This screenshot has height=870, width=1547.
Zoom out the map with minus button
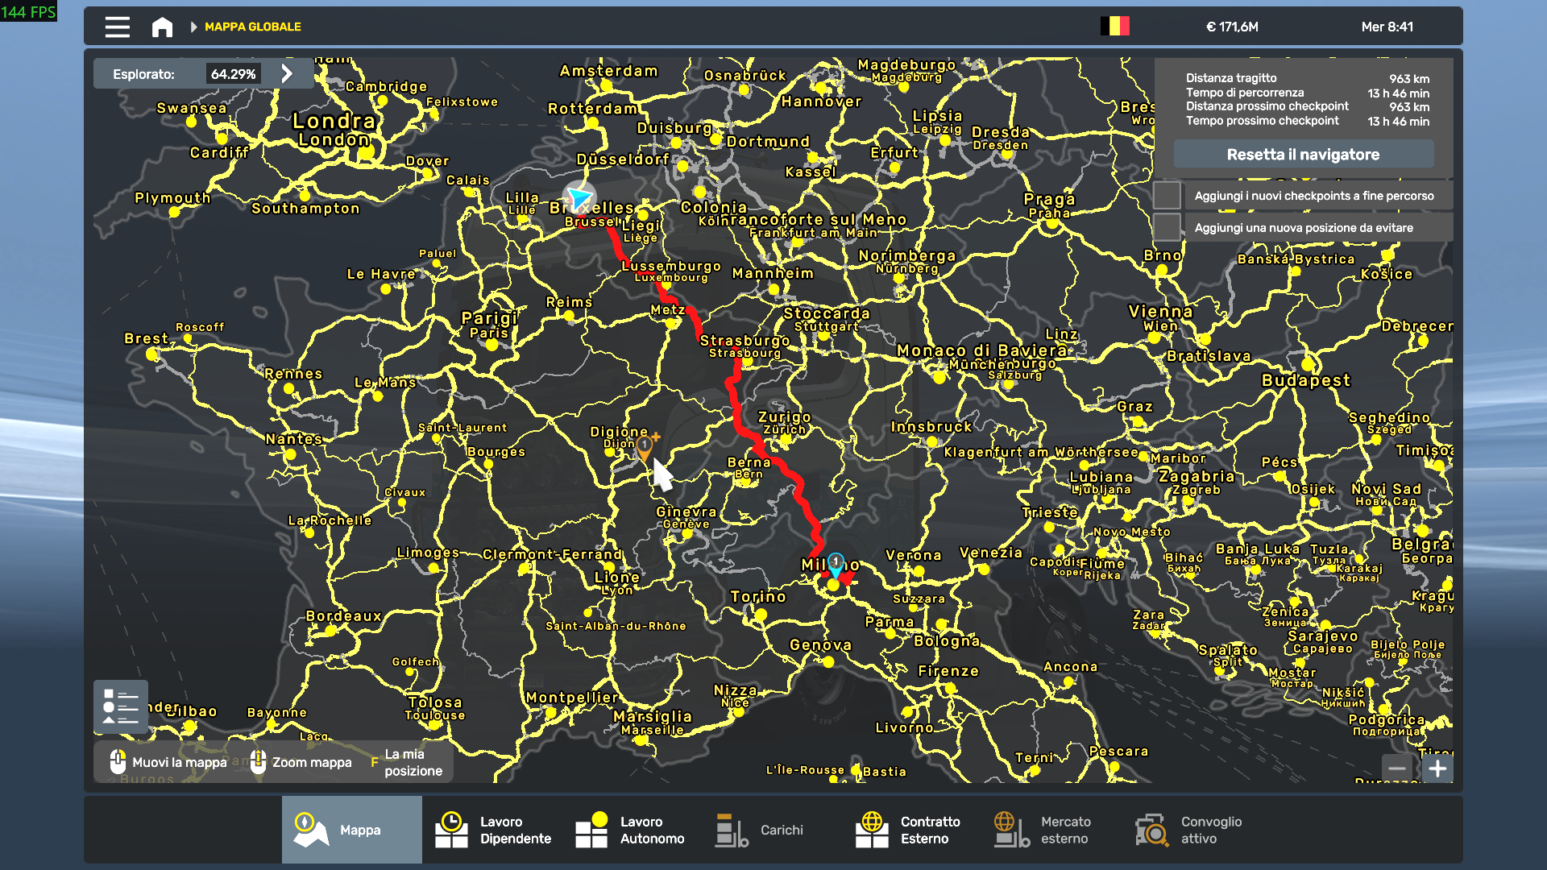coord(1397,768)
